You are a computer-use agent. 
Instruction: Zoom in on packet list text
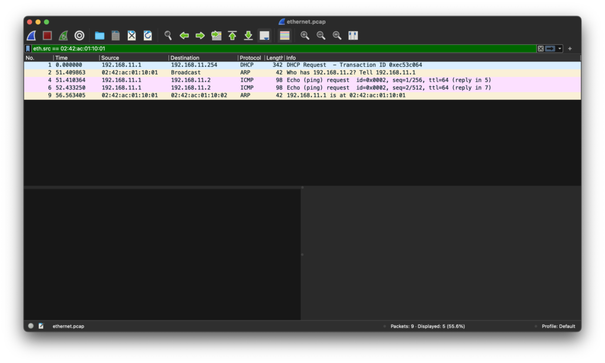(305, 35)
